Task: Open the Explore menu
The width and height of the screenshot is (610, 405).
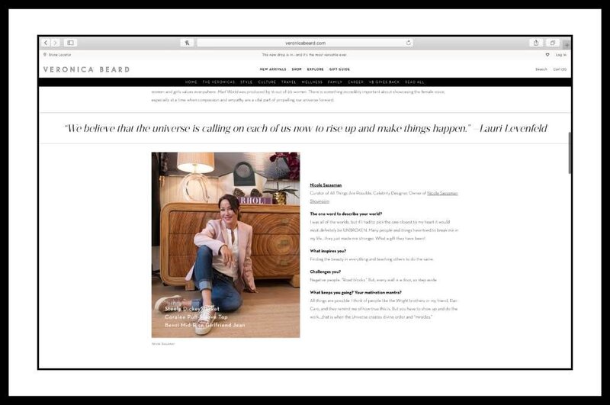Action: pyautogui.click(x=315, y=69)
